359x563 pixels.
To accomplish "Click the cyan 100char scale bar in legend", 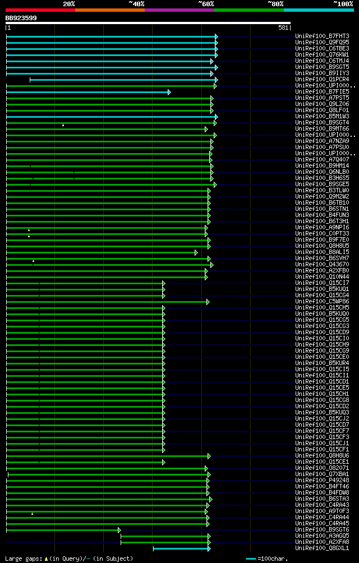I will 251,559.
